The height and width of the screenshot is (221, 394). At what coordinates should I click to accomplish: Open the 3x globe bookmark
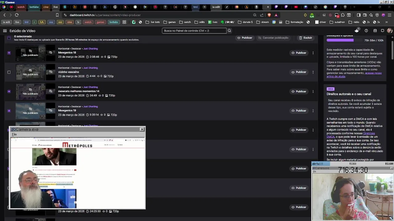(x=376, y=22)
